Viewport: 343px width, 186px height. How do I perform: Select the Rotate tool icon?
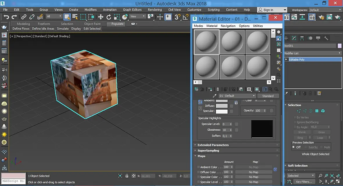pos(109,17)
